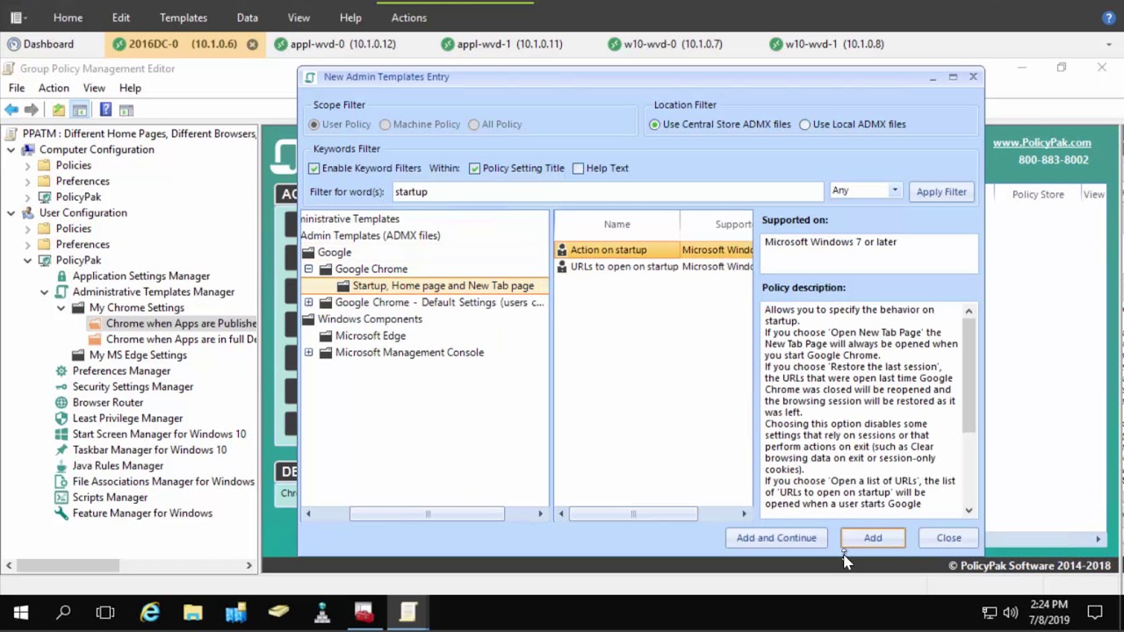Collapse the Computer Configuration node
The image size is (1124, 632).
pyautogui.click(x=11, y=149)
